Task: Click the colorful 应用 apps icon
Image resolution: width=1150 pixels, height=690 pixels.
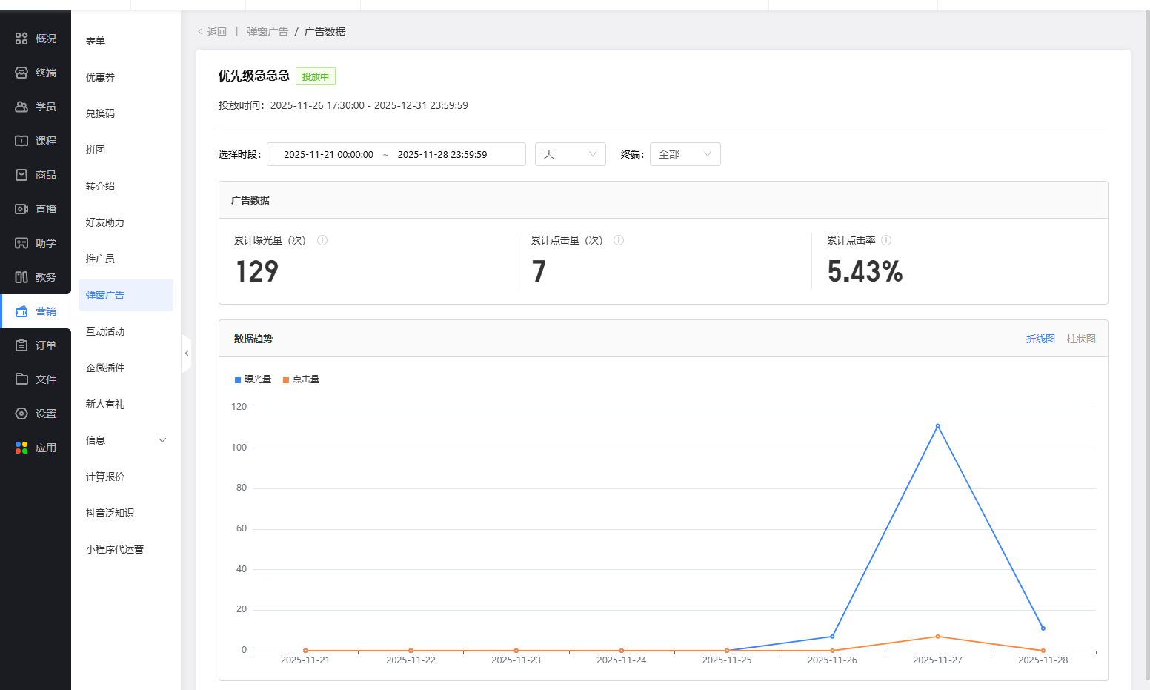Action: 21,448
